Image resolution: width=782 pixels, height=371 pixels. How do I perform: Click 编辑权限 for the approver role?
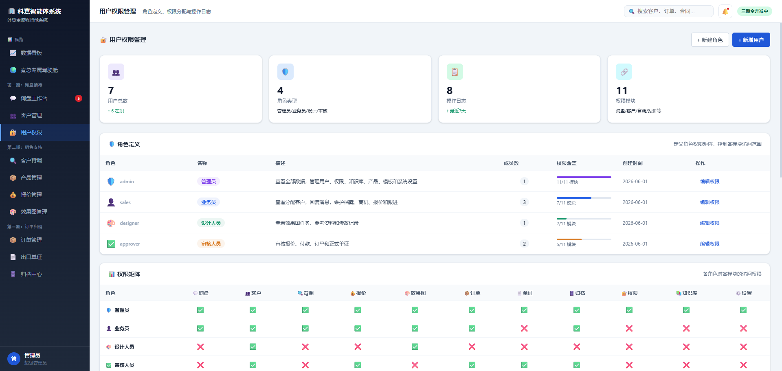710,244
